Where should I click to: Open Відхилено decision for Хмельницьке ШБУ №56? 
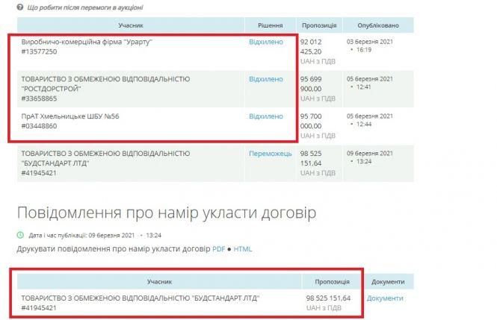(266, 116)
